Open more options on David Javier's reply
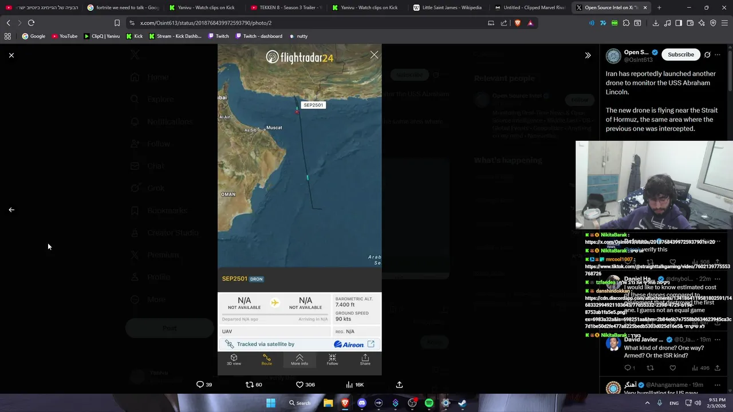733x412 pixels. (718, 340)
